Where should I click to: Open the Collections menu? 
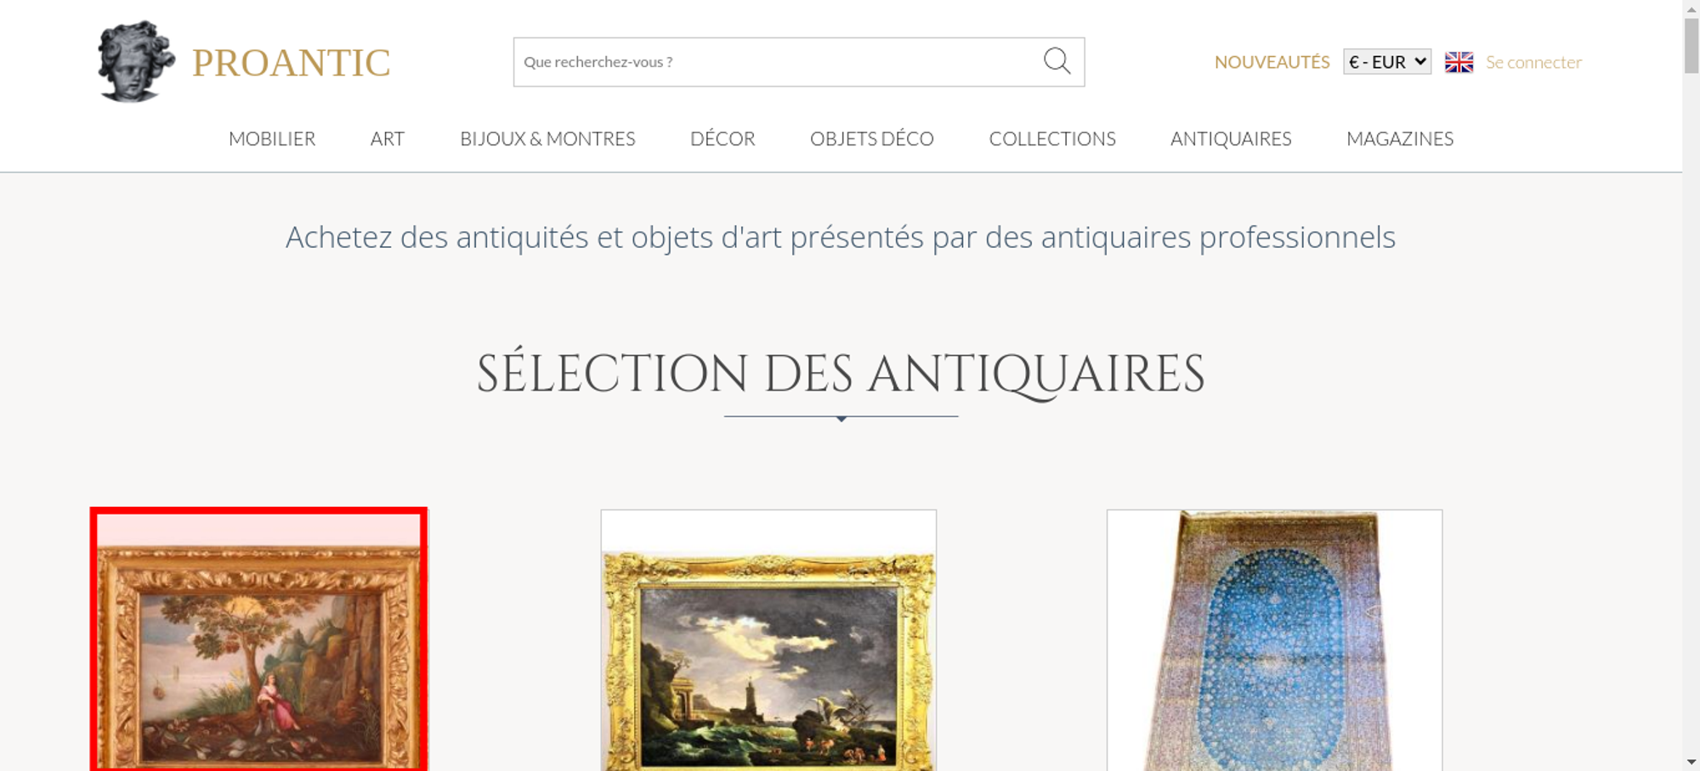(x=1052, y=138)
